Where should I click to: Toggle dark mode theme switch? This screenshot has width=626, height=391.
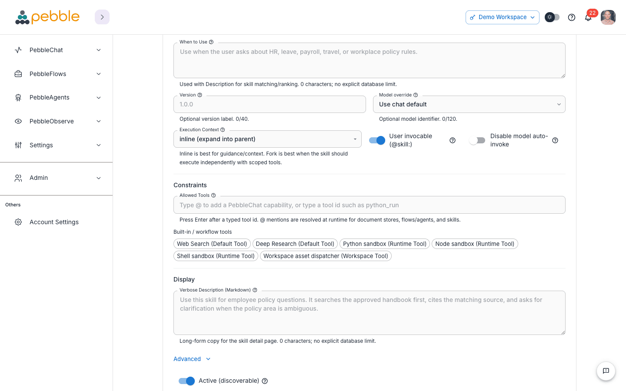click(552, 17)
